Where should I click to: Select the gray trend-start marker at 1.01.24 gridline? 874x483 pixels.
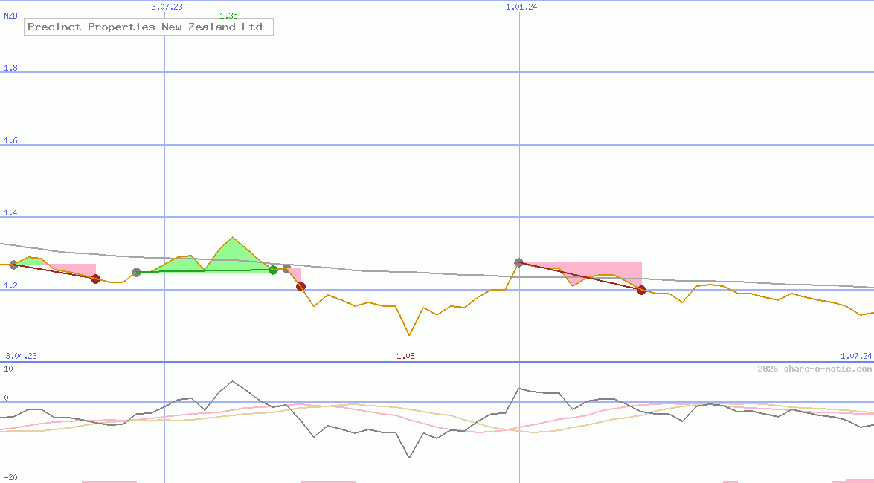[518, 262]
